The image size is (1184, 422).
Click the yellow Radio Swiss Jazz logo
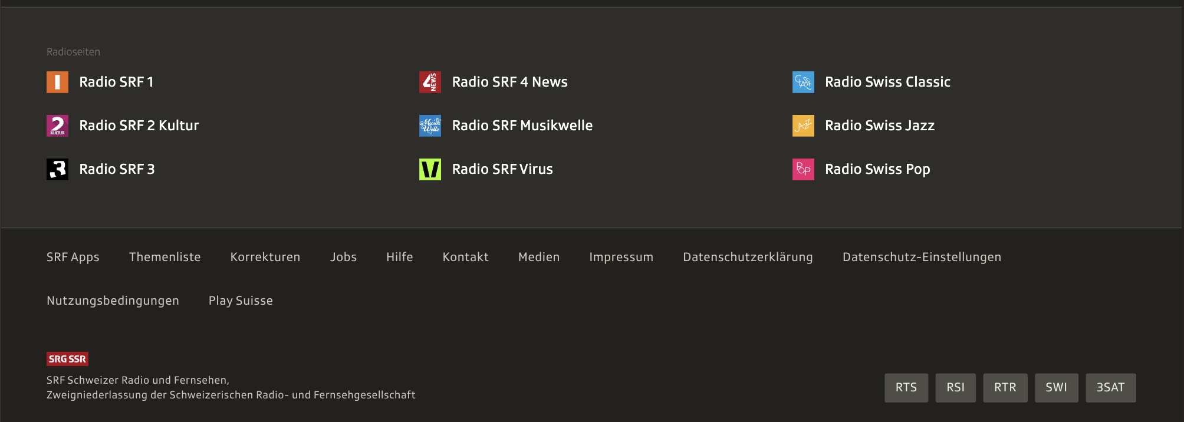[x=803, y=126]
